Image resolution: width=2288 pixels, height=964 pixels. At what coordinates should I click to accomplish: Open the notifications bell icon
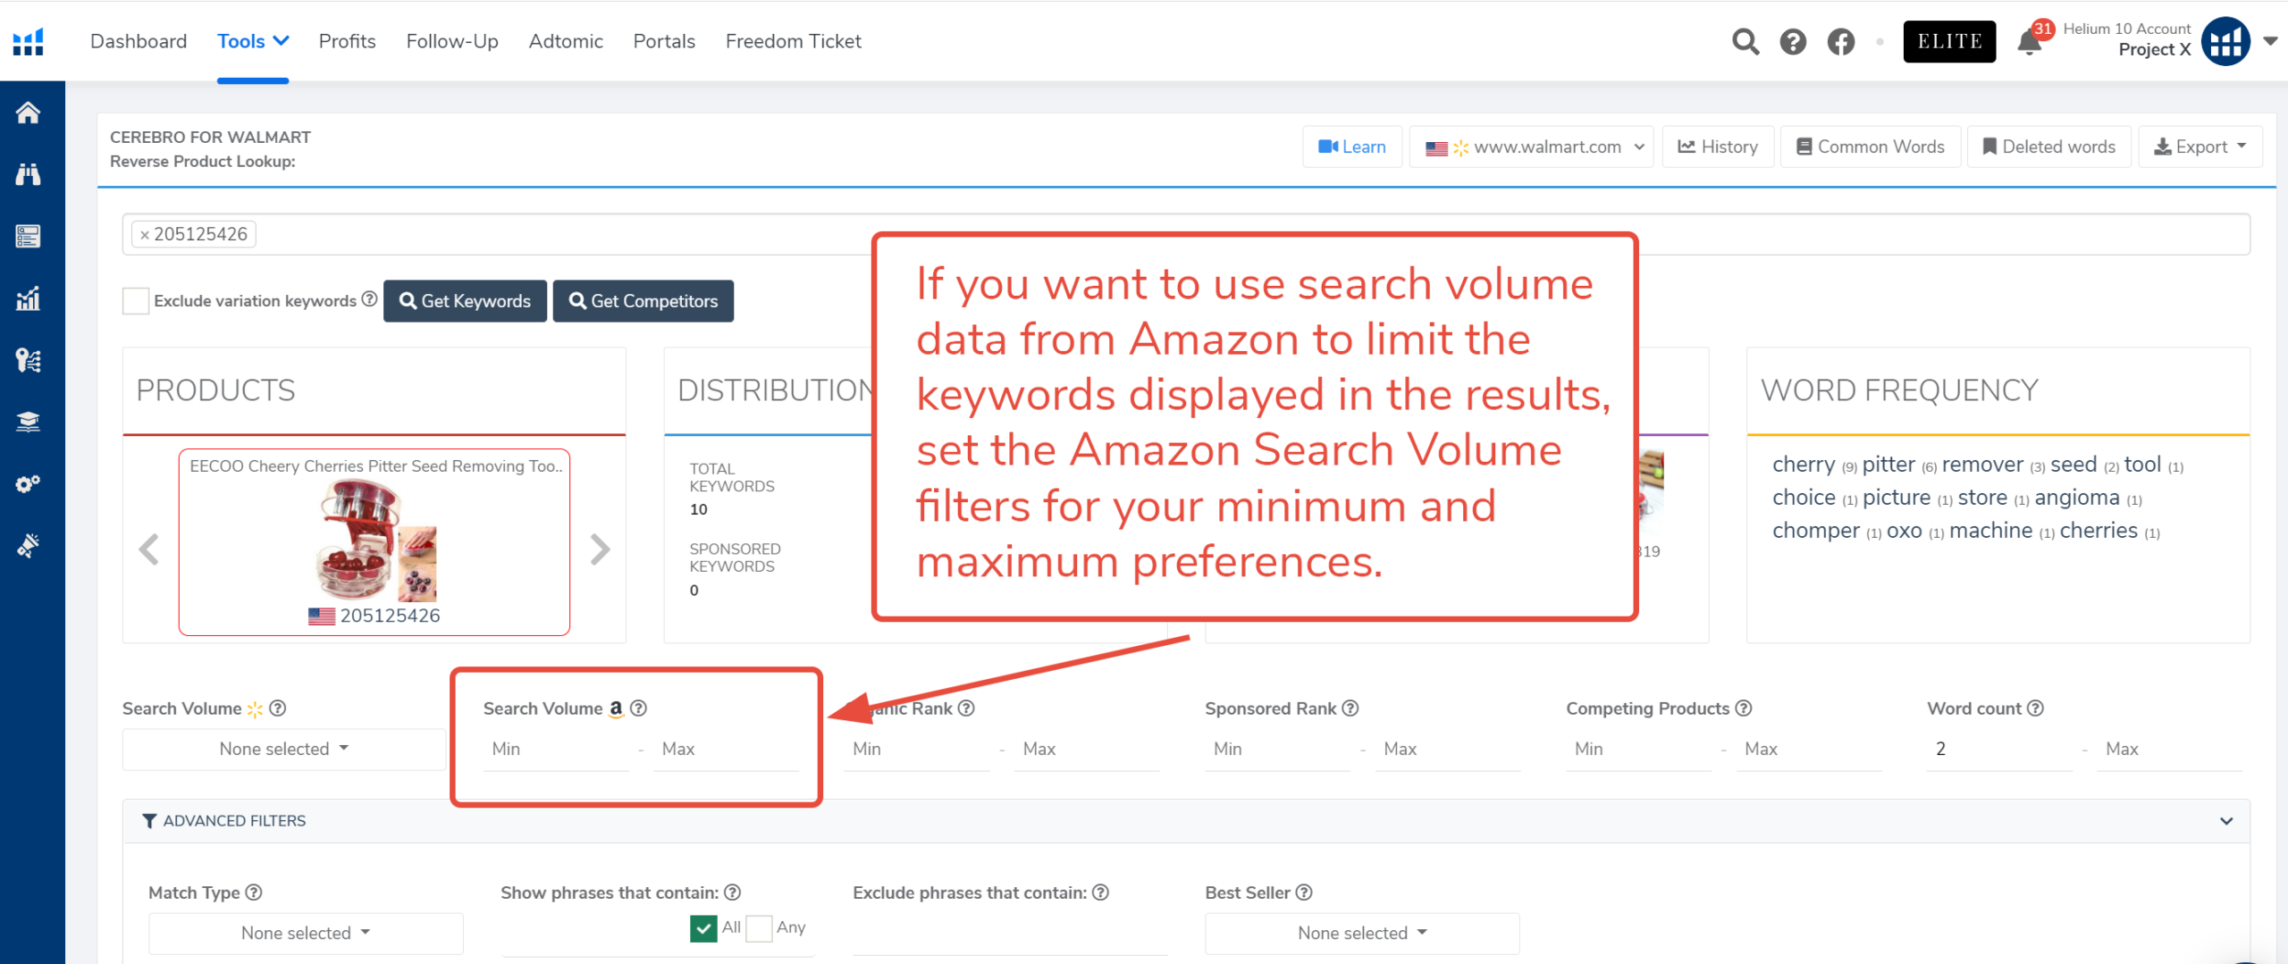click(x=2029, y=43)
